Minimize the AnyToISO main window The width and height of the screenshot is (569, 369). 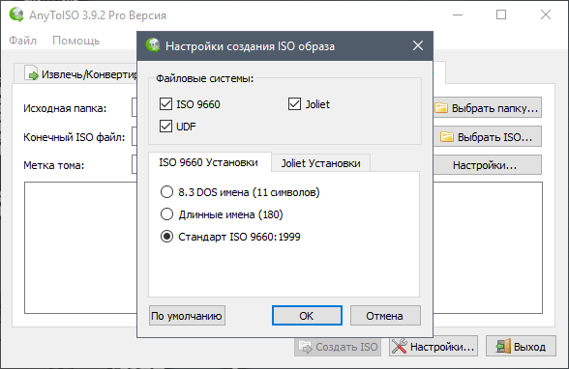[x=458, y=14]
